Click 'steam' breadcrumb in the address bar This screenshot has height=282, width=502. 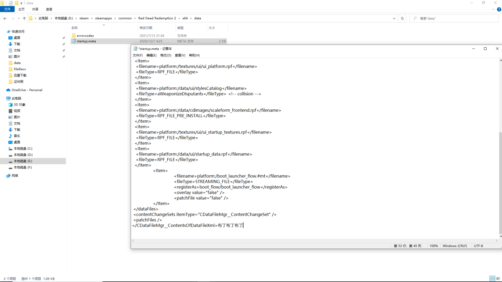coord(84,18)
